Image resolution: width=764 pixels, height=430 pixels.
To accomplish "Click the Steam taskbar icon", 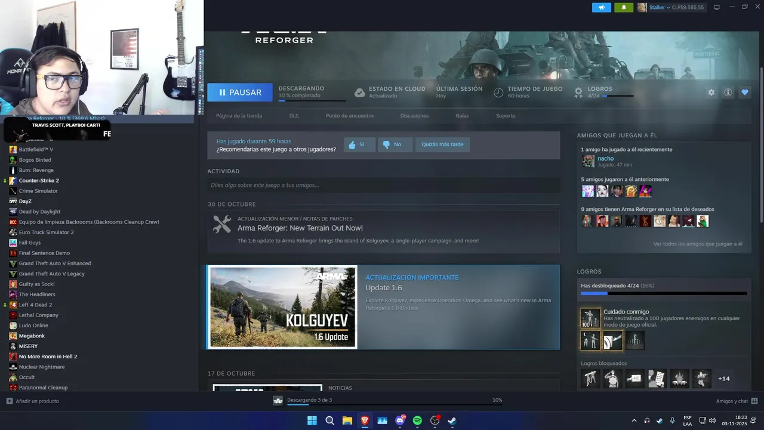I will [x=452, y=420].
